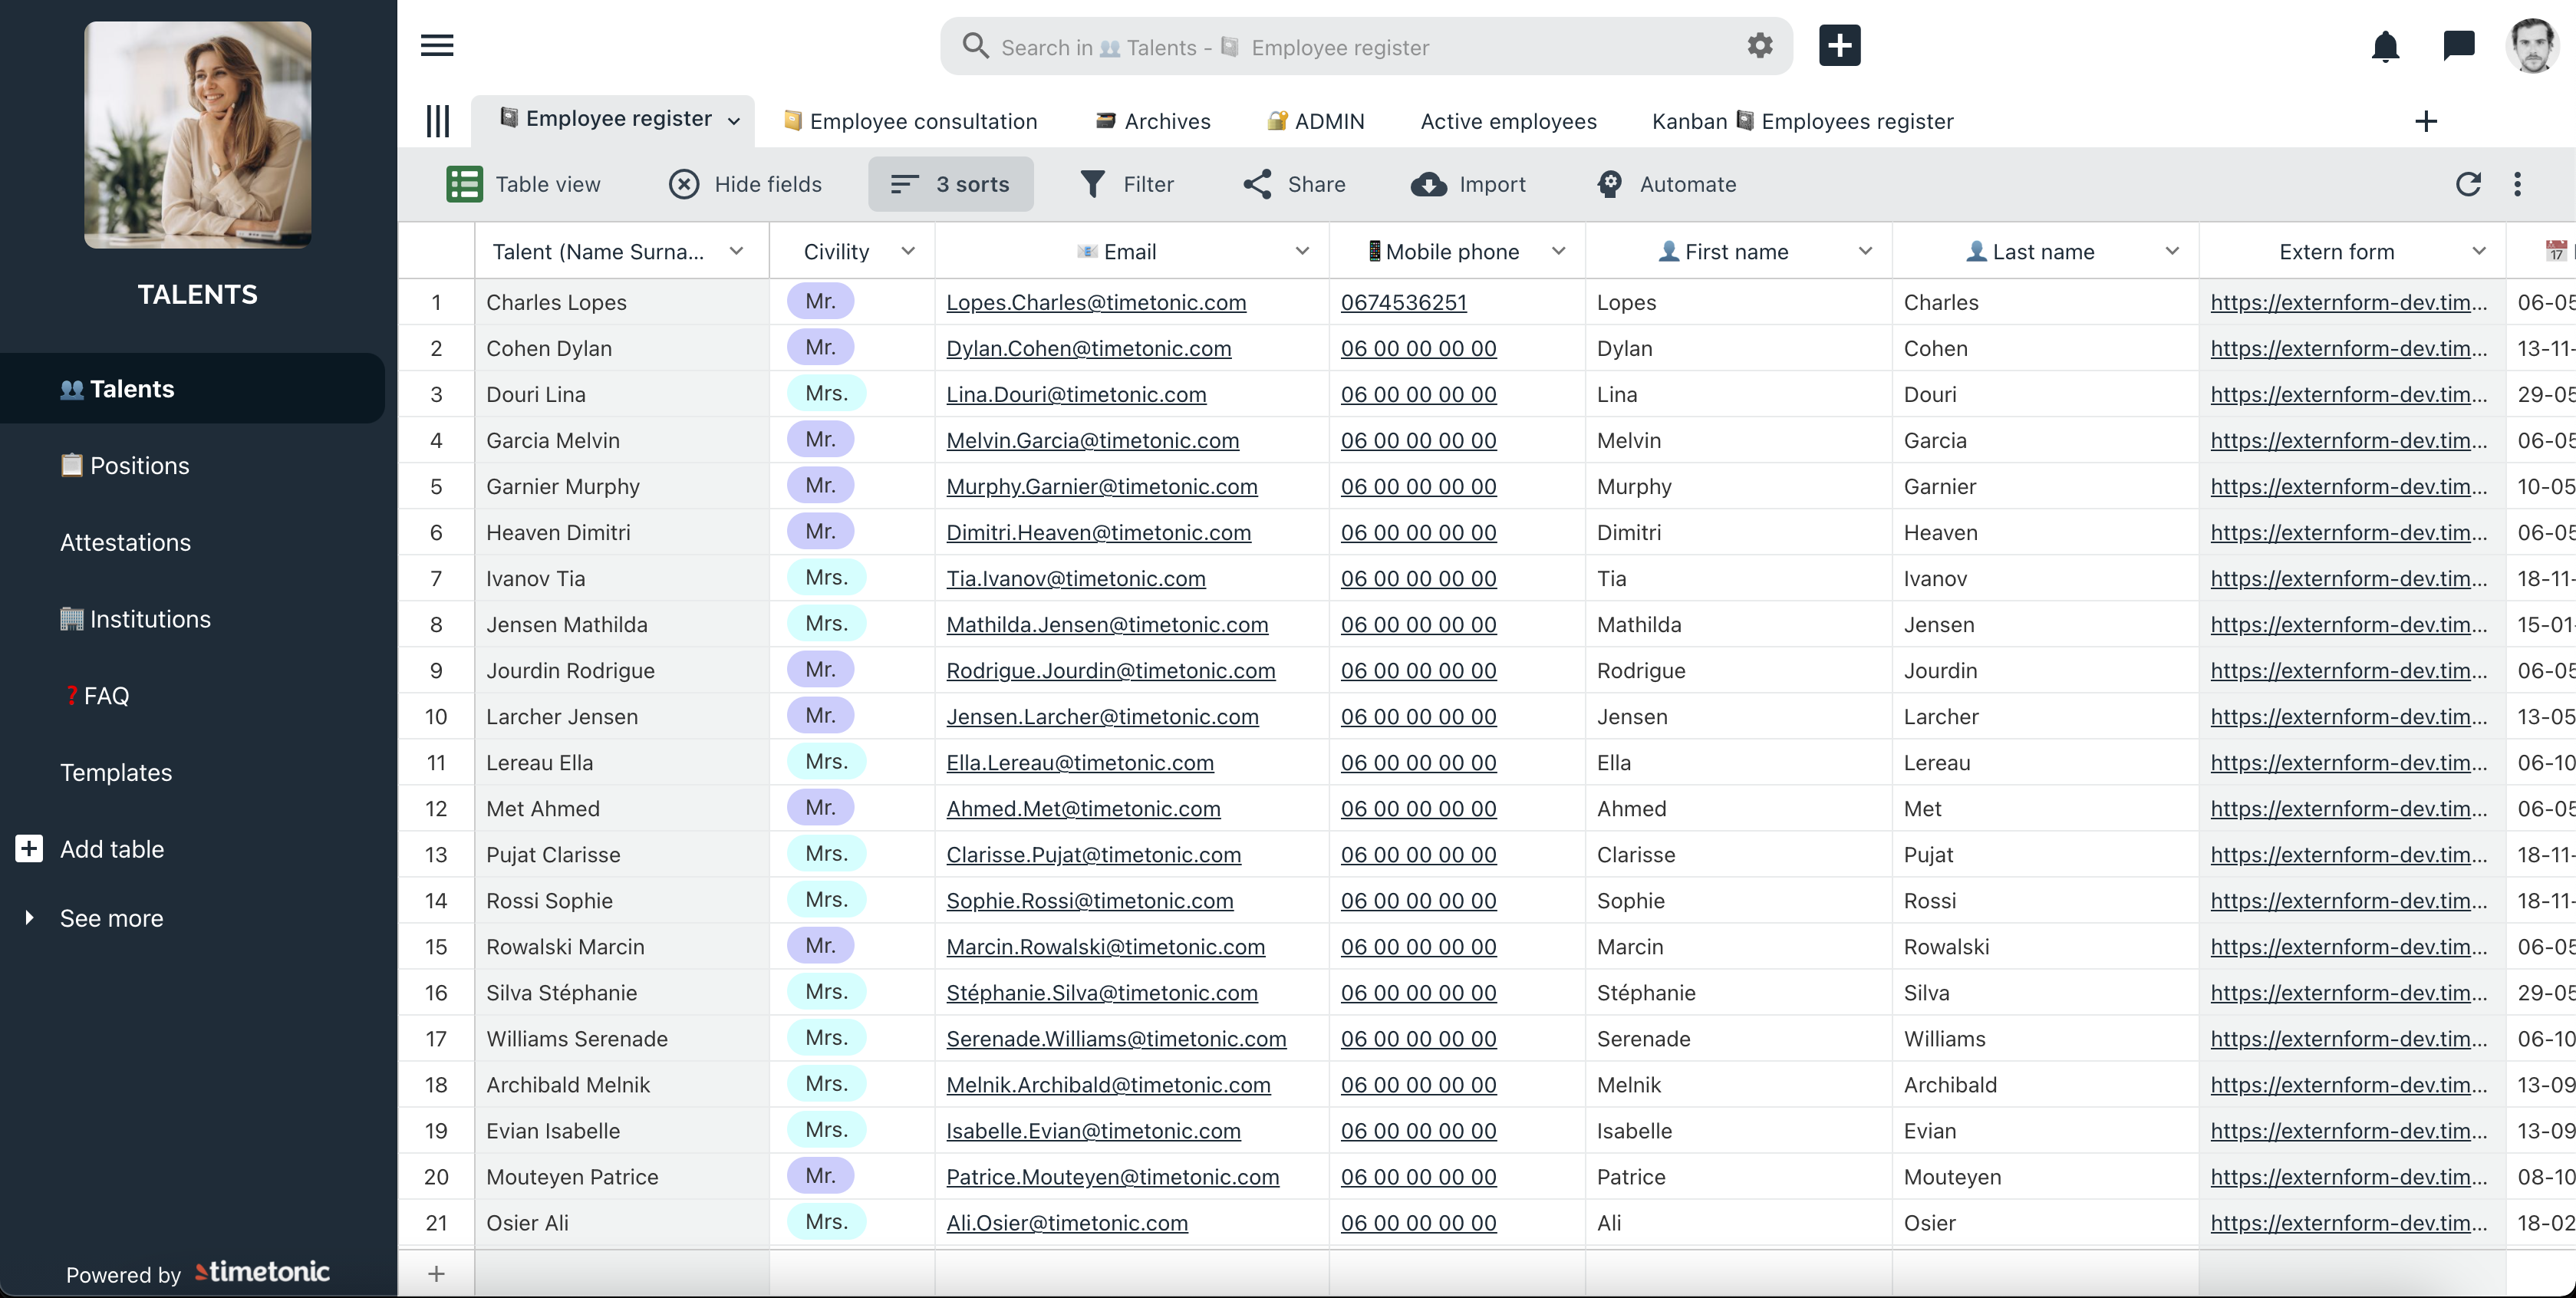Open the chat messages icon
The height and width of the screenshot is (1298, 2576).
point(2458,46)
